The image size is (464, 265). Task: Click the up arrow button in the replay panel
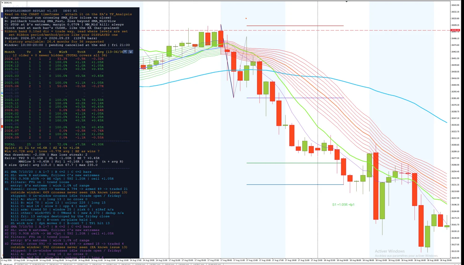(125, 52)
